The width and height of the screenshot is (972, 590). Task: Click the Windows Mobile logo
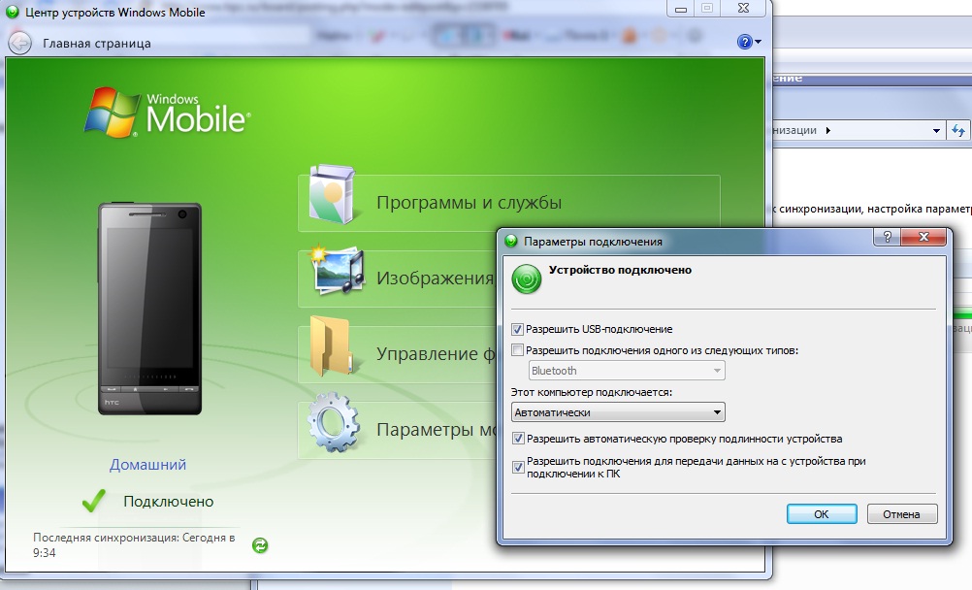point(168,113)
